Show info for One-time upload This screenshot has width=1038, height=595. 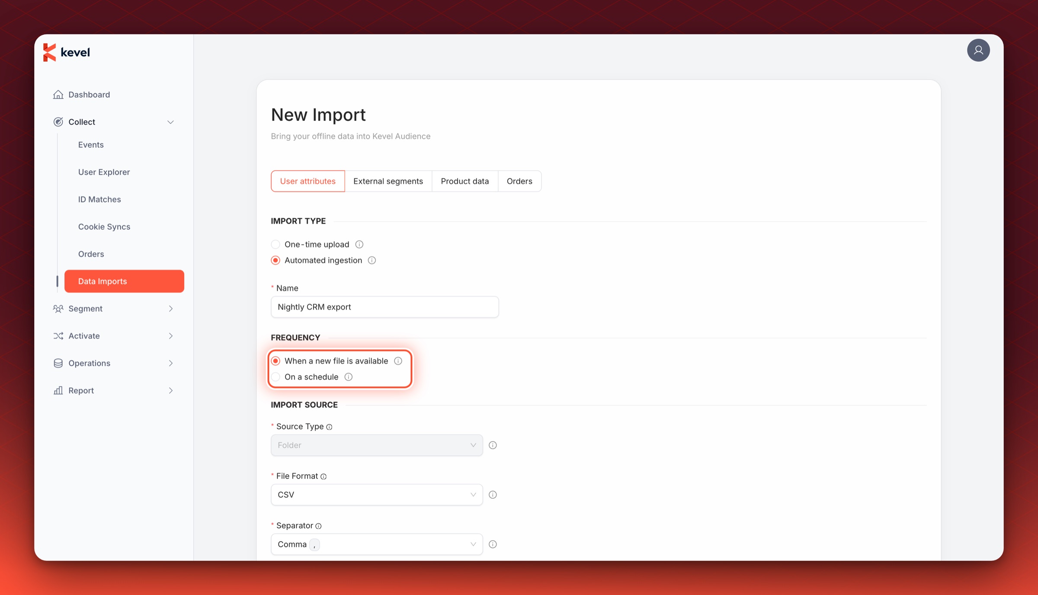[359, 244]
